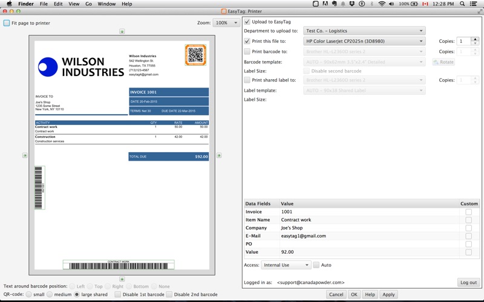Open Notification Center from the menu bar
484x302 pixels.
[473, 4]
